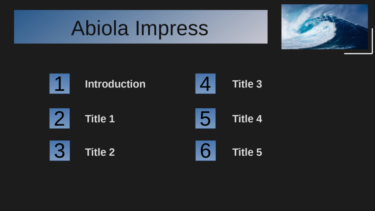Image resolution: width=375 pixels, height=211 pixels.
Task: Click the number 1 box beside Introduction
Action: point(59,84)
